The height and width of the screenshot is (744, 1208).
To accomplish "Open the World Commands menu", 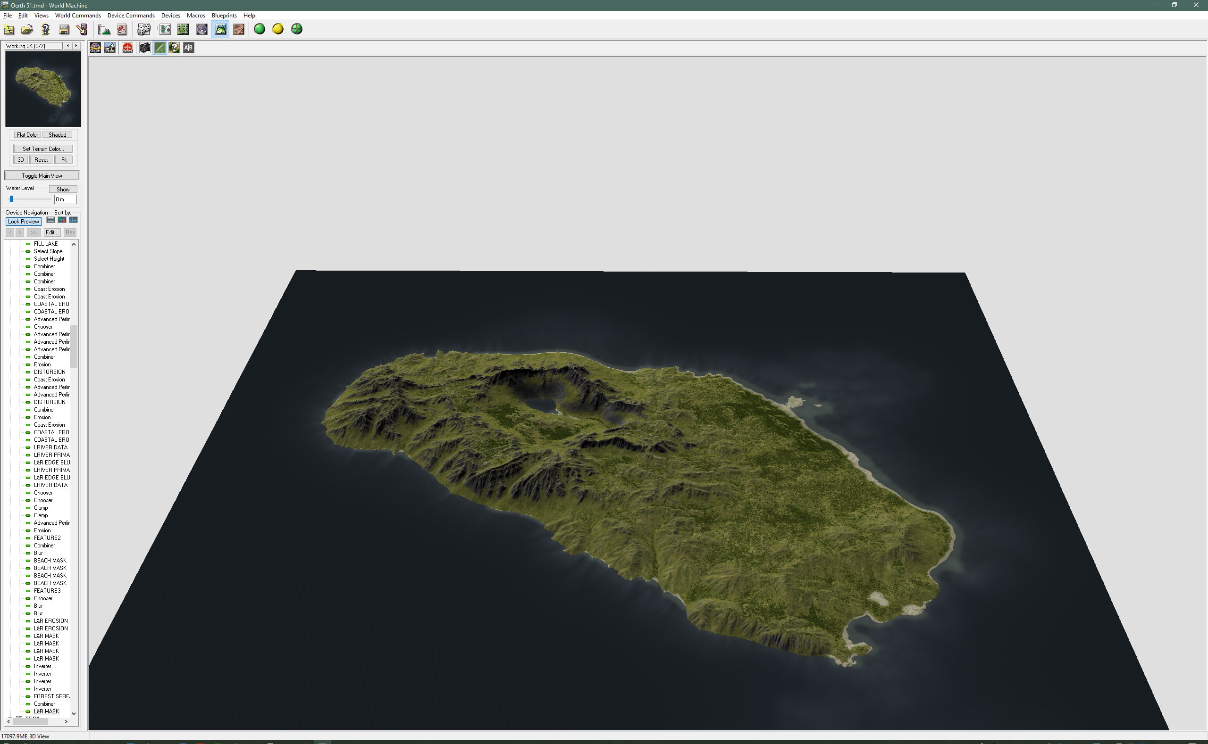I will pos(78,15).
